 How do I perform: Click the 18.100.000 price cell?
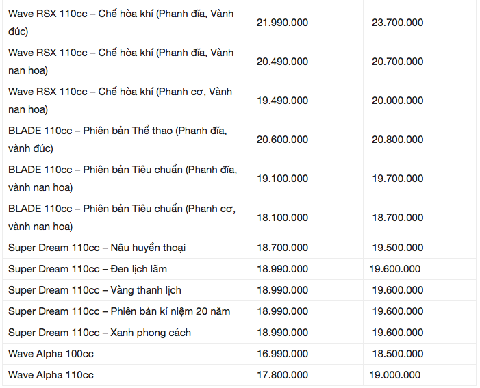(282, 218)
